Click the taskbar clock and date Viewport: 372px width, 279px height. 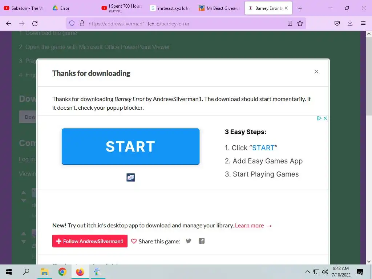[341, 272]
